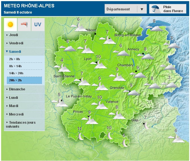Image resolution: width=190 pixels, height=161 pixels.
Task: Click the night cloud icon showing 4
Action: click(x=62, y=68)
